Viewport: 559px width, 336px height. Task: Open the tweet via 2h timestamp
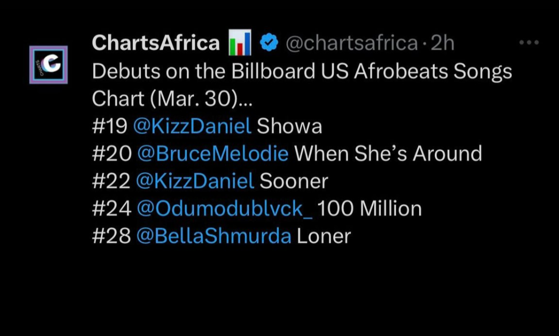click(x=443, y=44)
